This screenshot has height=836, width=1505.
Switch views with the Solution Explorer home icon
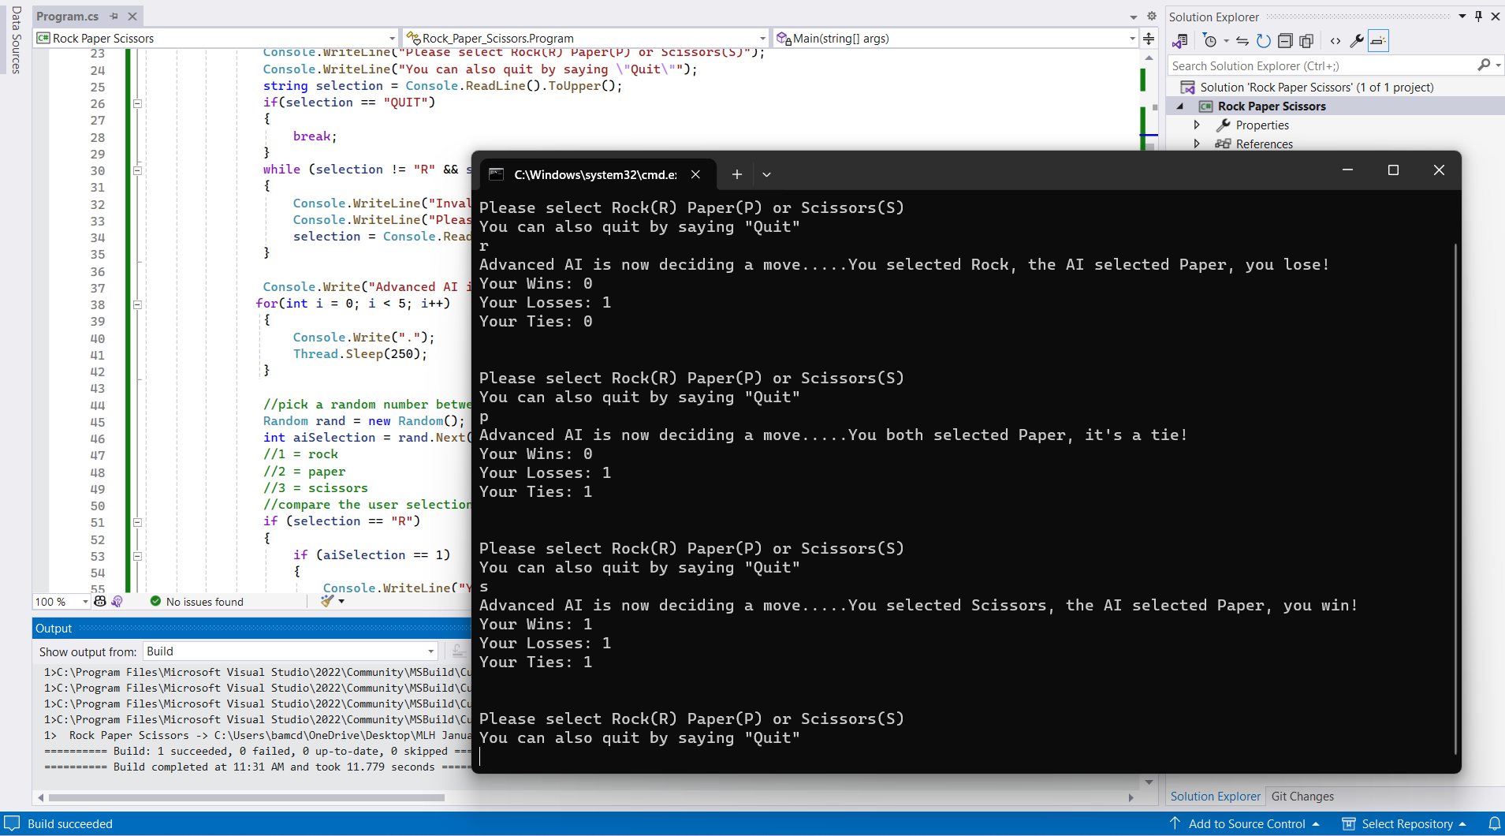coord(1180,41)
